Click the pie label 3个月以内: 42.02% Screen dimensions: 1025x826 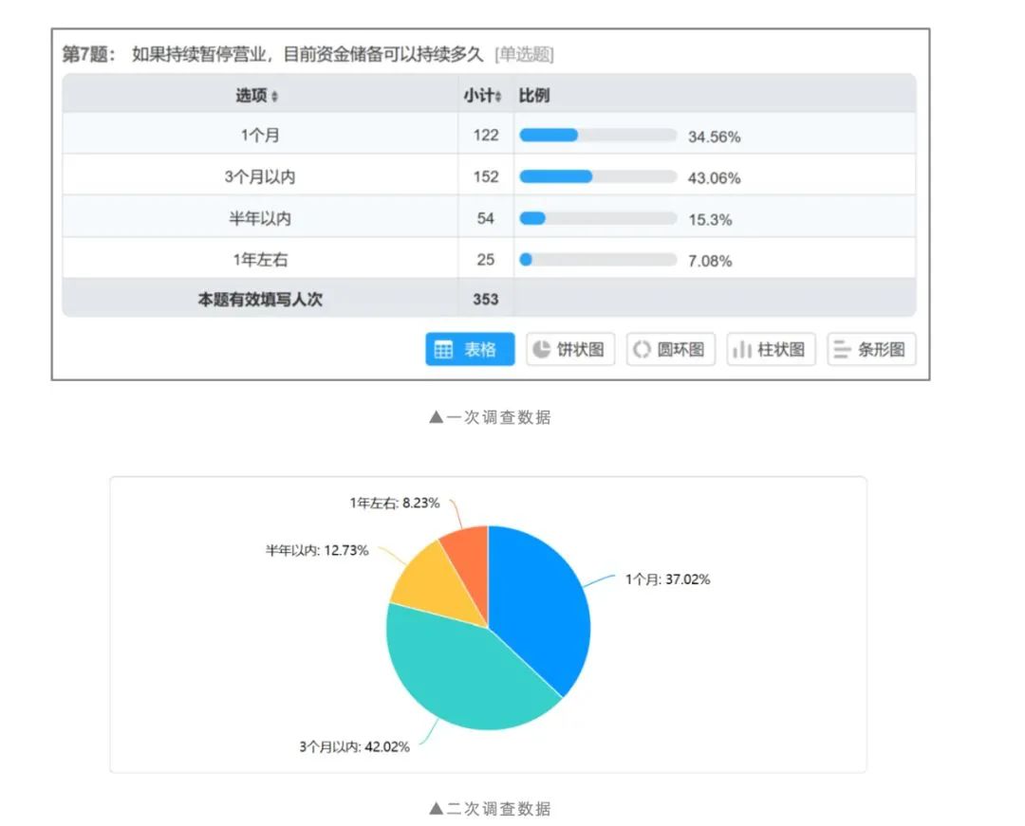coord(354,746)
